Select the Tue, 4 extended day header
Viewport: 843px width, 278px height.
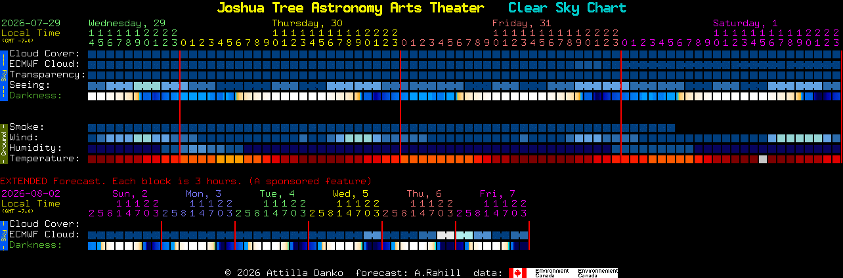point(277,193)
